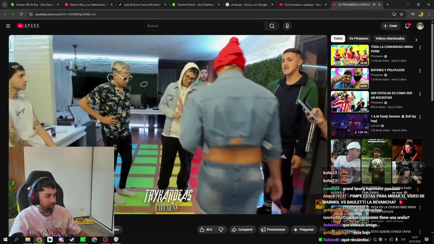Close the chulengo Google search tab
Viewport: 434px width, 244px height.
pyautogui.click(x=272, y=5)
